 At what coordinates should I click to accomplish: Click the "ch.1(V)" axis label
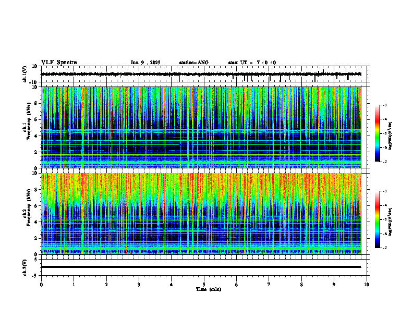click(x=25, y=74)
